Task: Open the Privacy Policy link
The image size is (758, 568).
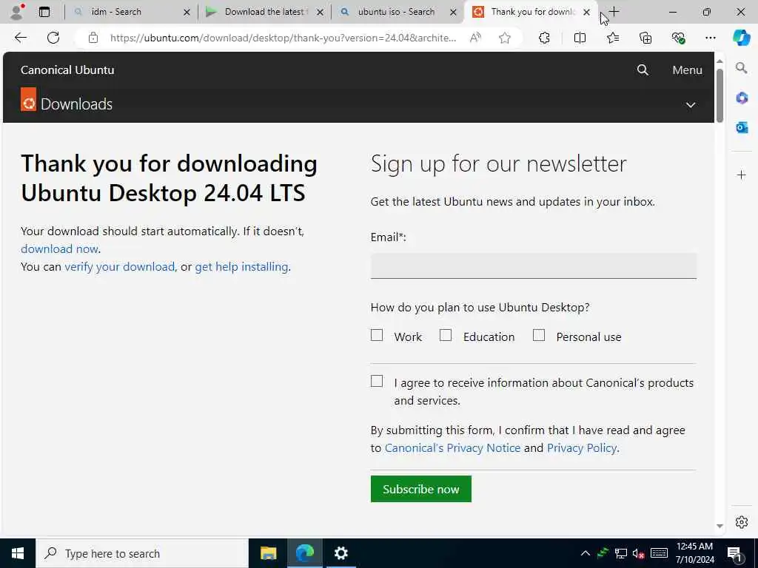Action: (582, 447)
